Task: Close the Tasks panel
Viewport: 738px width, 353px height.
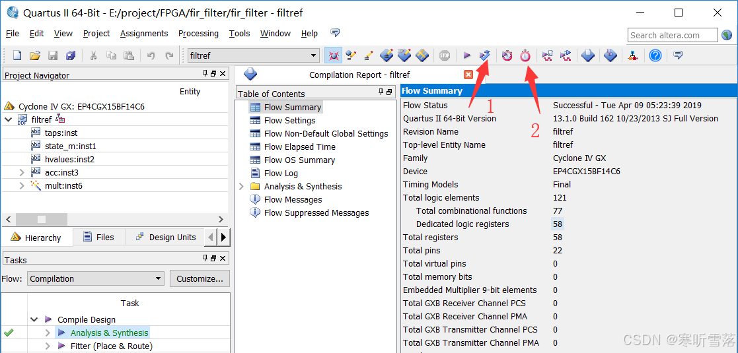Action: 223,258
